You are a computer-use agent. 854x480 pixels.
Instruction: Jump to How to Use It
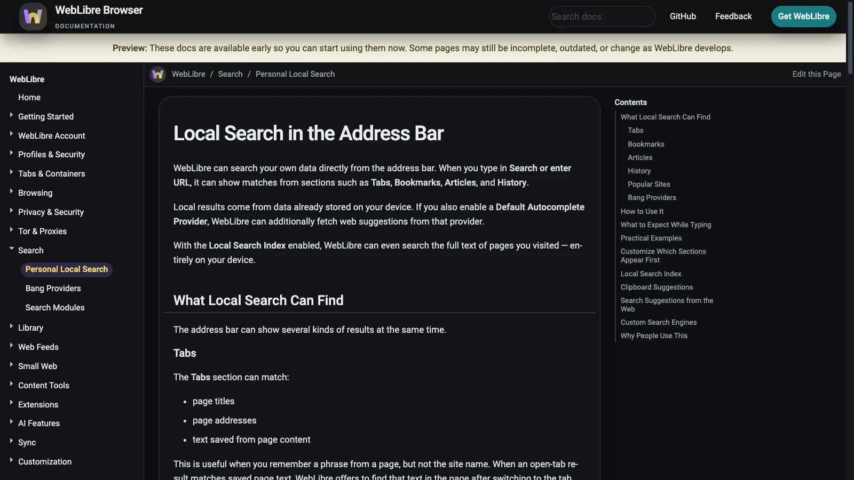point(642,211)
